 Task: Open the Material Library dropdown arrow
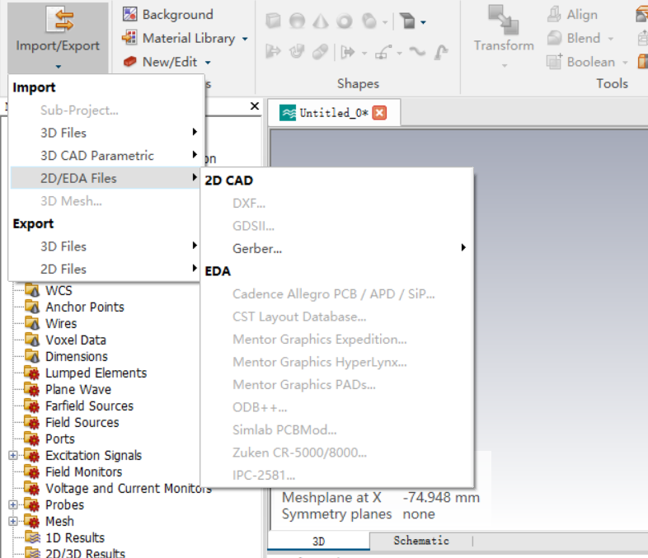coord(245,39)
